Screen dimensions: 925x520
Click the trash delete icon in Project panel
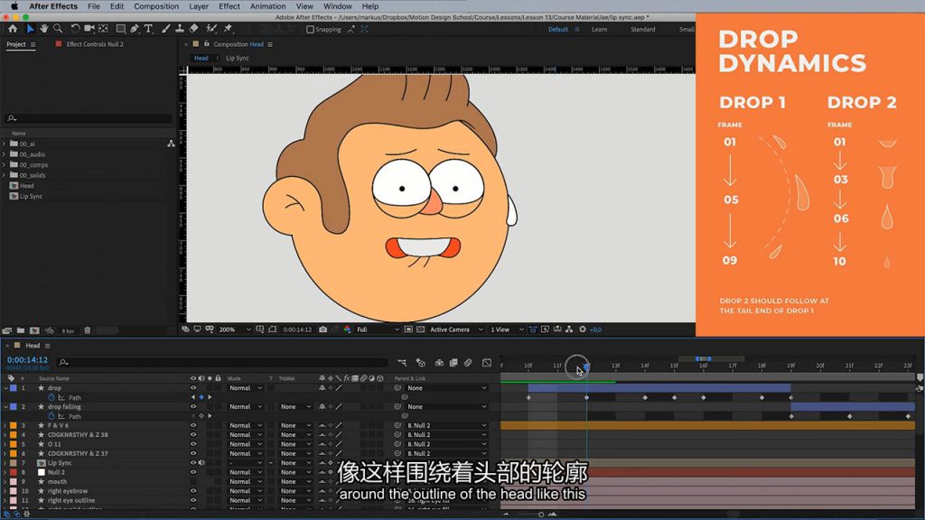click(x=88, y=330)
